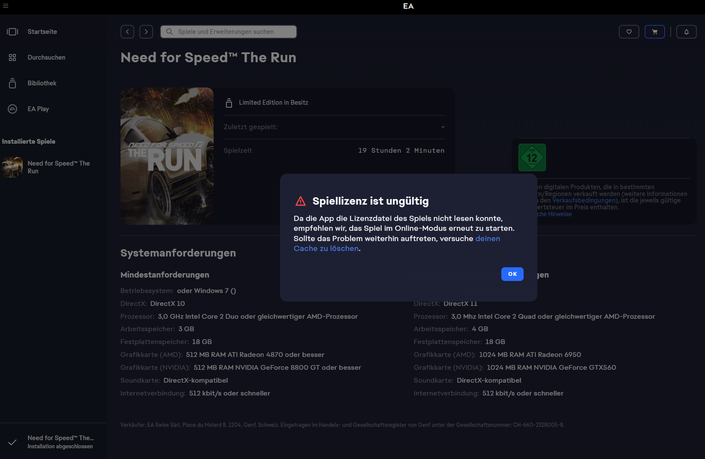705x459 pixels.
Task: Click the 'Systemanforderungen' heading
Action: 178,253
